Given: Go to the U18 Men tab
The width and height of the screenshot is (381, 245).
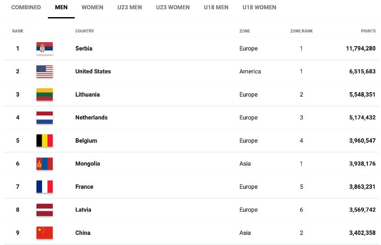Looking at the screenshot, I should (216, 7).
